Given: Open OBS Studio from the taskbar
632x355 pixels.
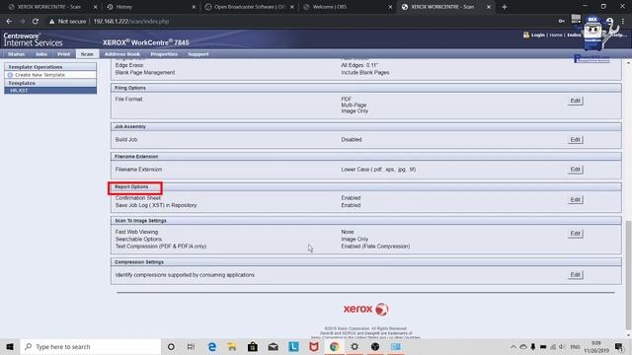Looking at the screenshot, I should [375, 346].
